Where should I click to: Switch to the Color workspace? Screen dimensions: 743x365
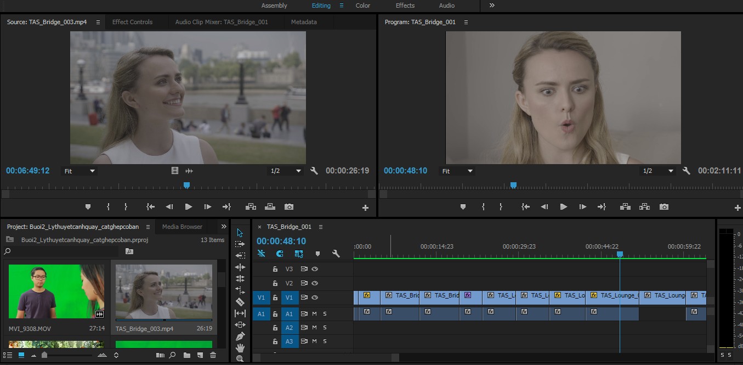tap(363, 5)
